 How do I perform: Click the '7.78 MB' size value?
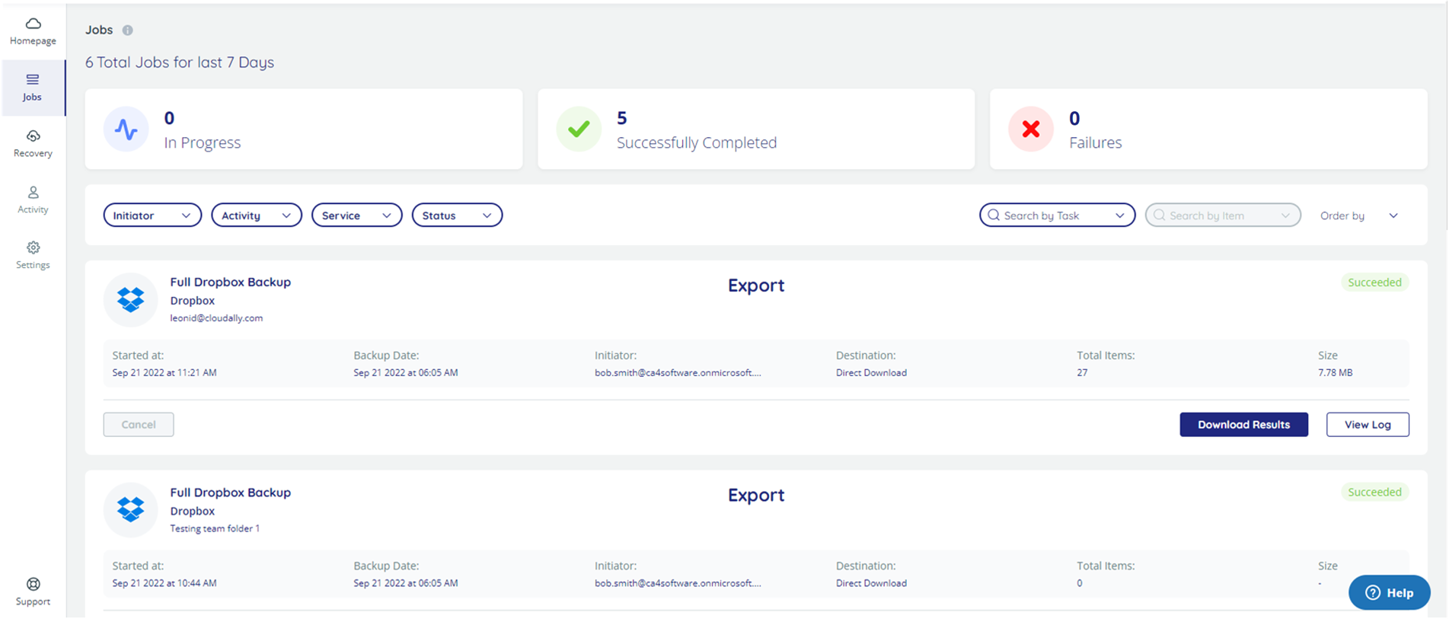point(1335,373)
